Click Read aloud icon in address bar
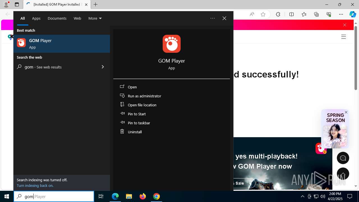 pos(252,14)
